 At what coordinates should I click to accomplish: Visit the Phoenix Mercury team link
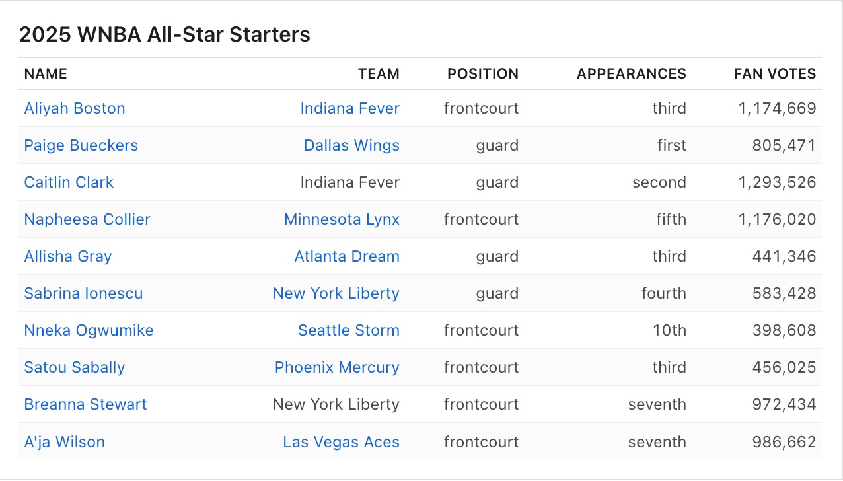coord(337,367)
